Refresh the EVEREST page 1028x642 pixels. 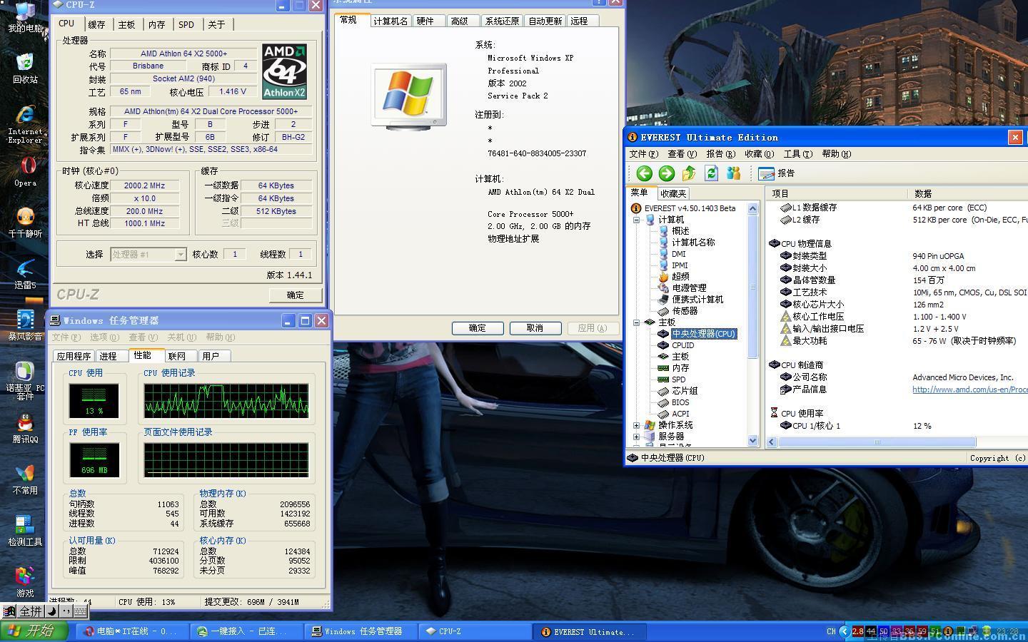(711, 173)
